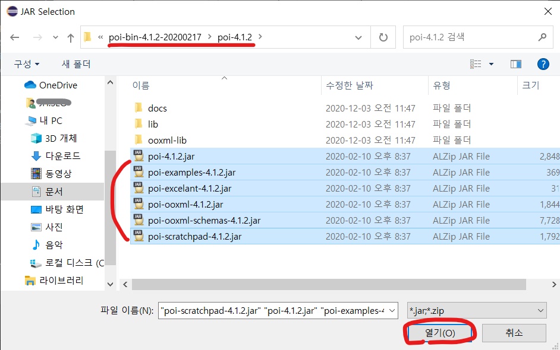Image resolution: width=560 pixels, height=350 pixels.
Task: Select 로컬 디스크 in sidebar
Action: pyautogui.click(x=67, y=263)
